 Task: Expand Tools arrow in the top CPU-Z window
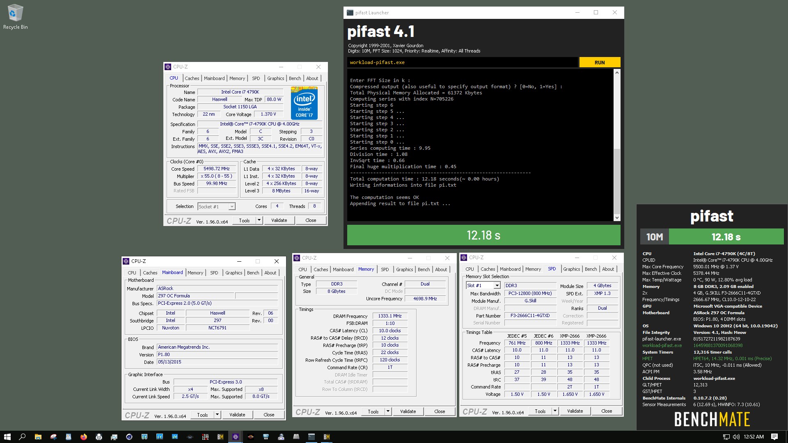click(x=259, y=220)
